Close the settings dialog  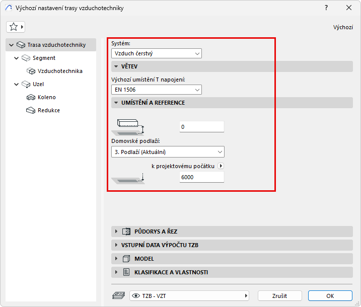tap(349, 8)
